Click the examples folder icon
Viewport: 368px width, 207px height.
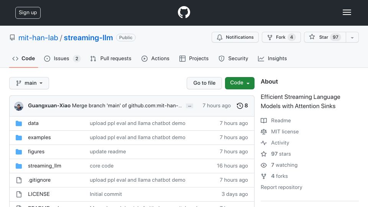[19, 138]
